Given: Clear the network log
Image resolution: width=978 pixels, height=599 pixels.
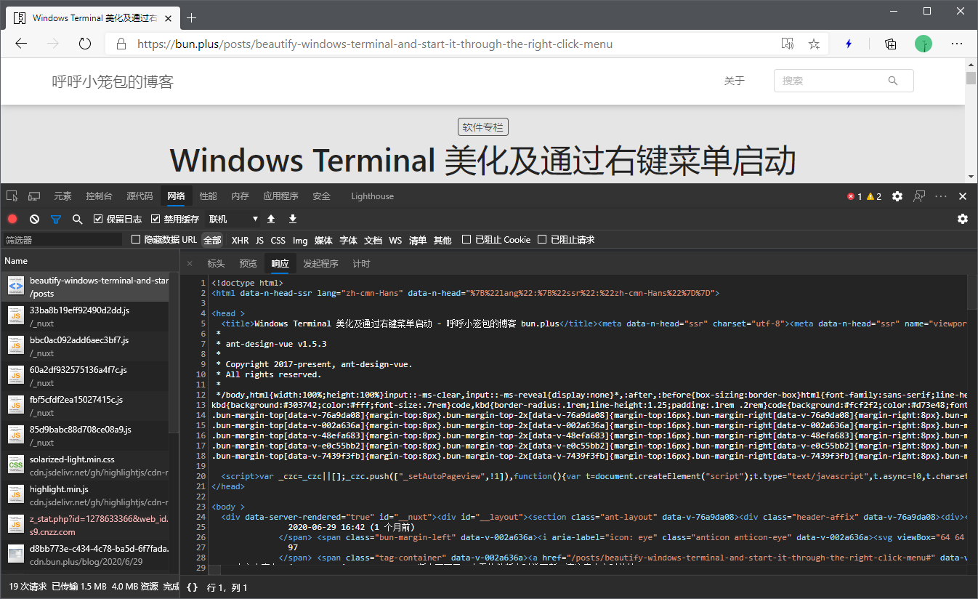Looking at the screenshot, I should click(x=34, y=219).
